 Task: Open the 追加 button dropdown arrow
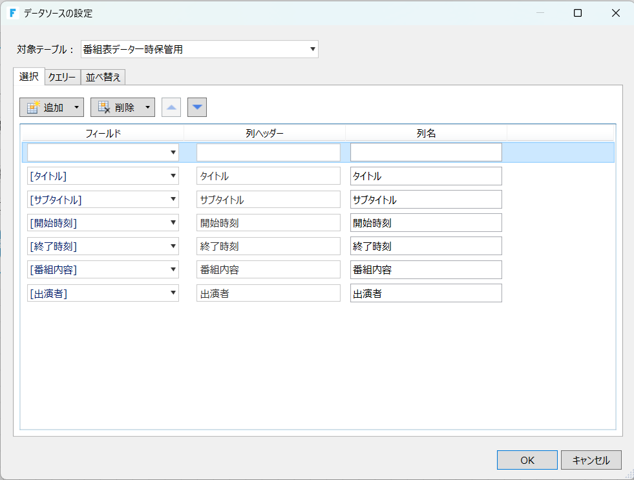(77, 107)
